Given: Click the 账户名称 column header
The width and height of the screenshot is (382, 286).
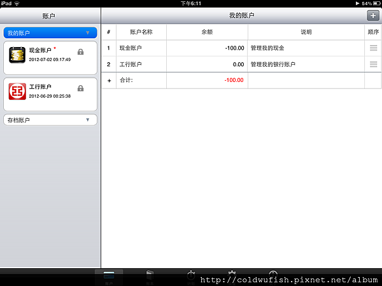Looking at the screenshot, I should (x=141, y=32).
